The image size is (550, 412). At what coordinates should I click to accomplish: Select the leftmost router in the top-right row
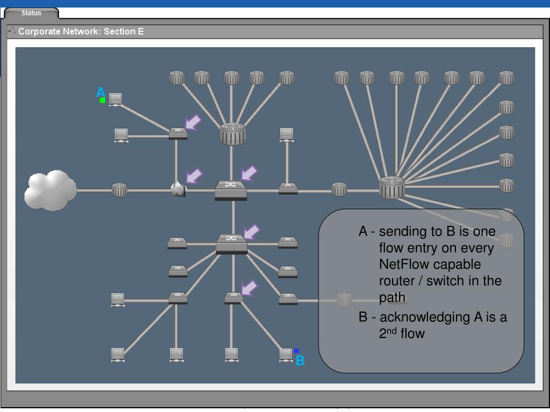coord(342,78)
